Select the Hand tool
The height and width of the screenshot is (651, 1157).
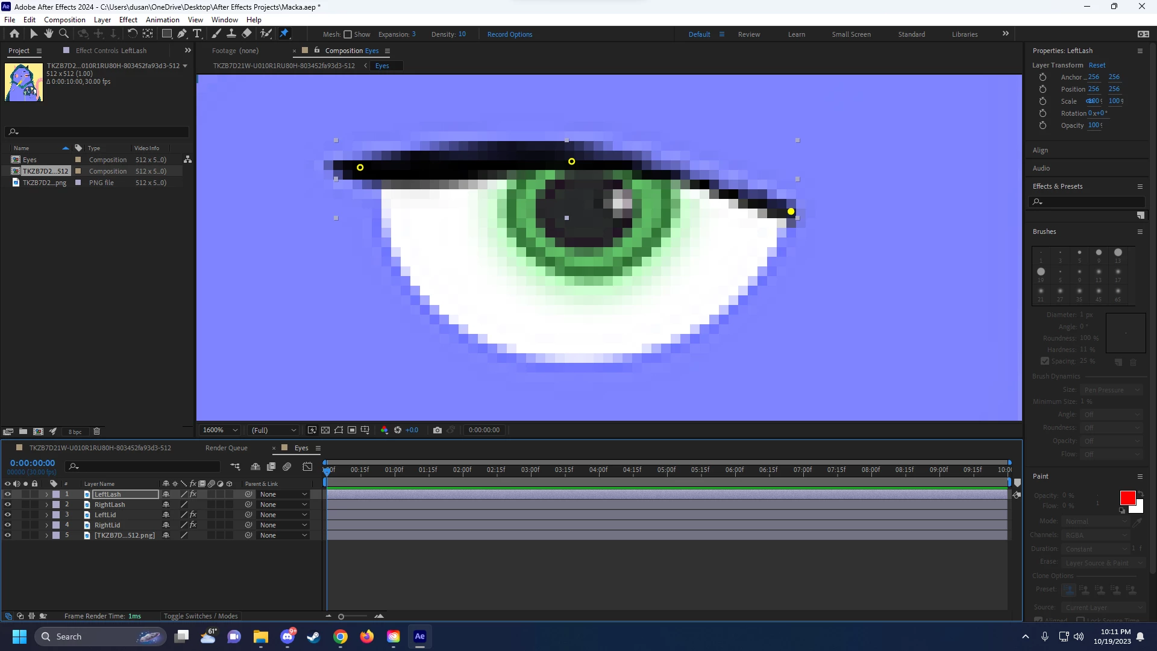49,34
